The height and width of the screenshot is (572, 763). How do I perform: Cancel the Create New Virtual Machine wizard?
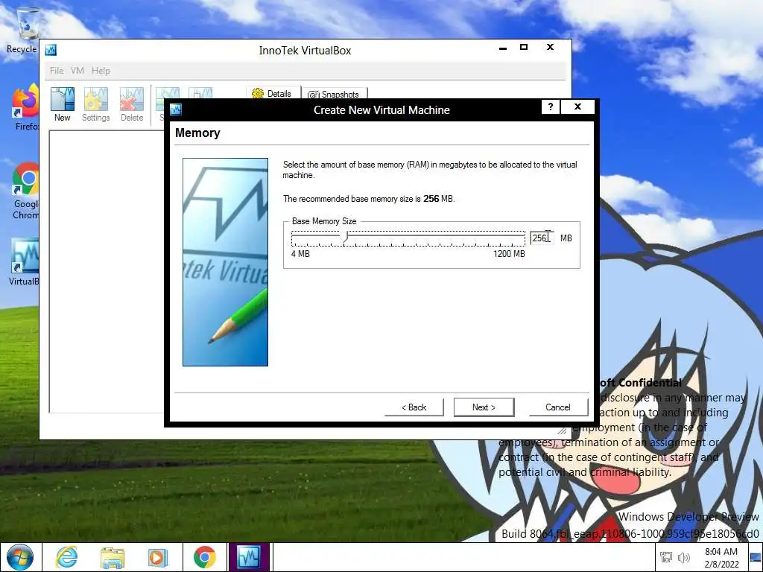point(558,407)
